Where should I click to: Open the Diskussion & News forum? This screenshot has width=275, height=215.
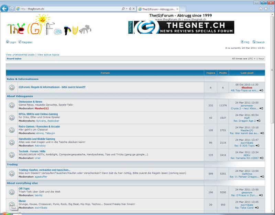[x=30, y=101]
